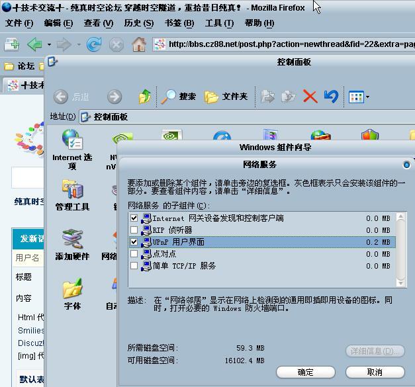The height and width of the screenshot is (387, 415).
Task: Go back with Firefox green arrow
Action: click(34, 44)
